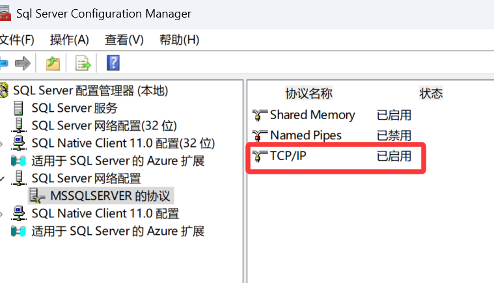Click the first Azure 扩展 icon in tree
The height and width of the screenshot is (283, 494).
(18, 161)
